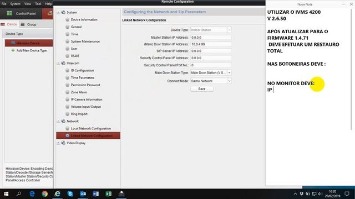Open System Maintenance item

point(85,41)
